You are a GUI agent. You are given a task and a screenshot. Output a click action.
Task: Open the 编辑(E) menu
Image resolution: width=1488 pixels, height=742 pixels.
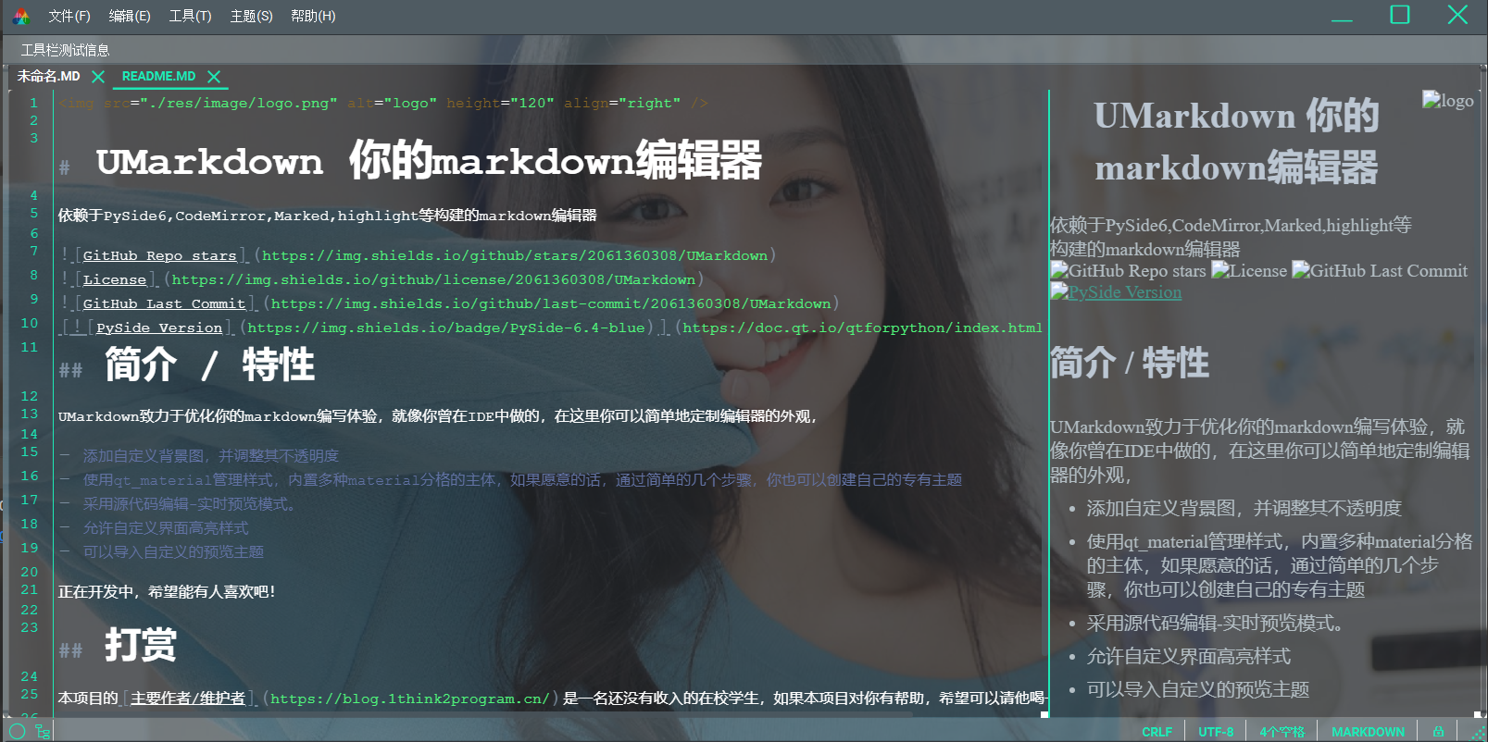[x=130, y=16]
